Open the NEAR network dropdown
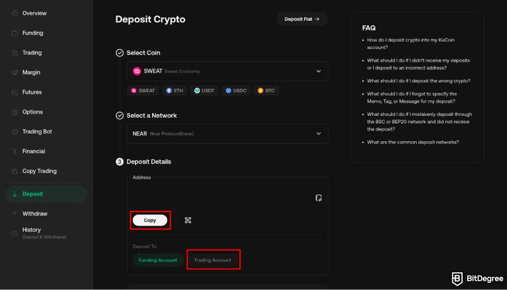The width and height of the screenshot is (507, 290). (228, 134)
